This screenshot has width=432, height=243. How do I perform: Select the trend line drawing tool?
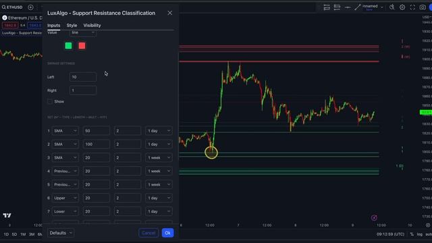[358, 7]
